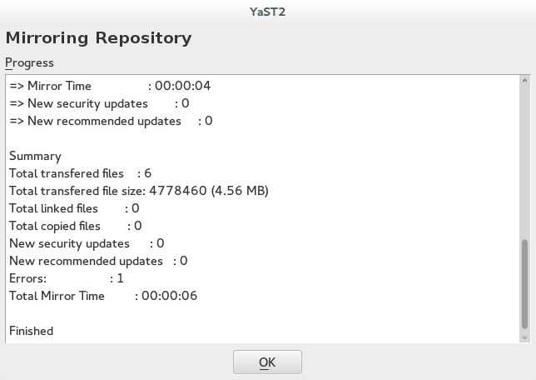Click the scrollbar track above the thumb
Screen dimensions: 536x380
coord(524,158)
